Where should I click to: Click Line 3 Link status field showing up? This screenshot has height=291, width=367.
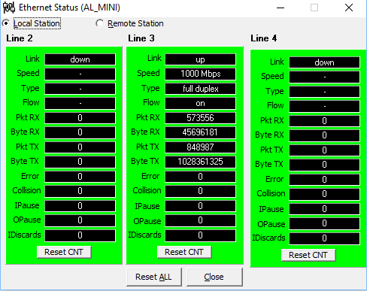click(x=200, y=59)
